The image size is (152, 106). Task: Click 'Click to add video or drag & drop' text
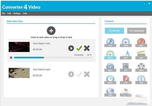tap(51, 37)
